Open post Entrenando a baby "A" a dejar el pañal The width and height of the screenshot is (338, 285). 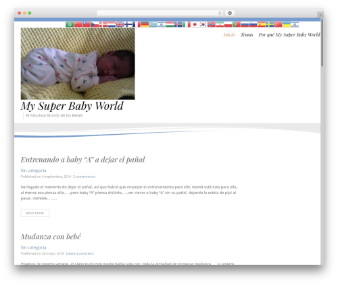click(82, 160)
